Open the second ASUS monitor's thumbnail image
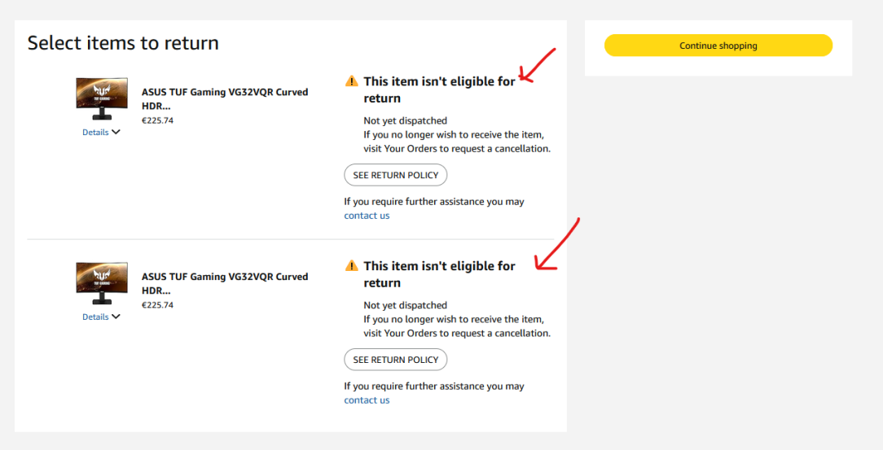 click(102, 283)
